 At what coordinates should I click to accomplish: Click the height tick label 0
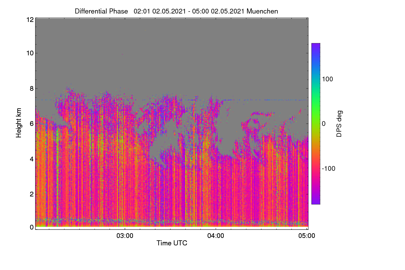[x=32, y=227]
